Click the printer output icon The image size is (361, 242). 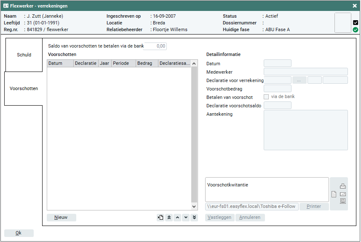click(x=343, y=186)
